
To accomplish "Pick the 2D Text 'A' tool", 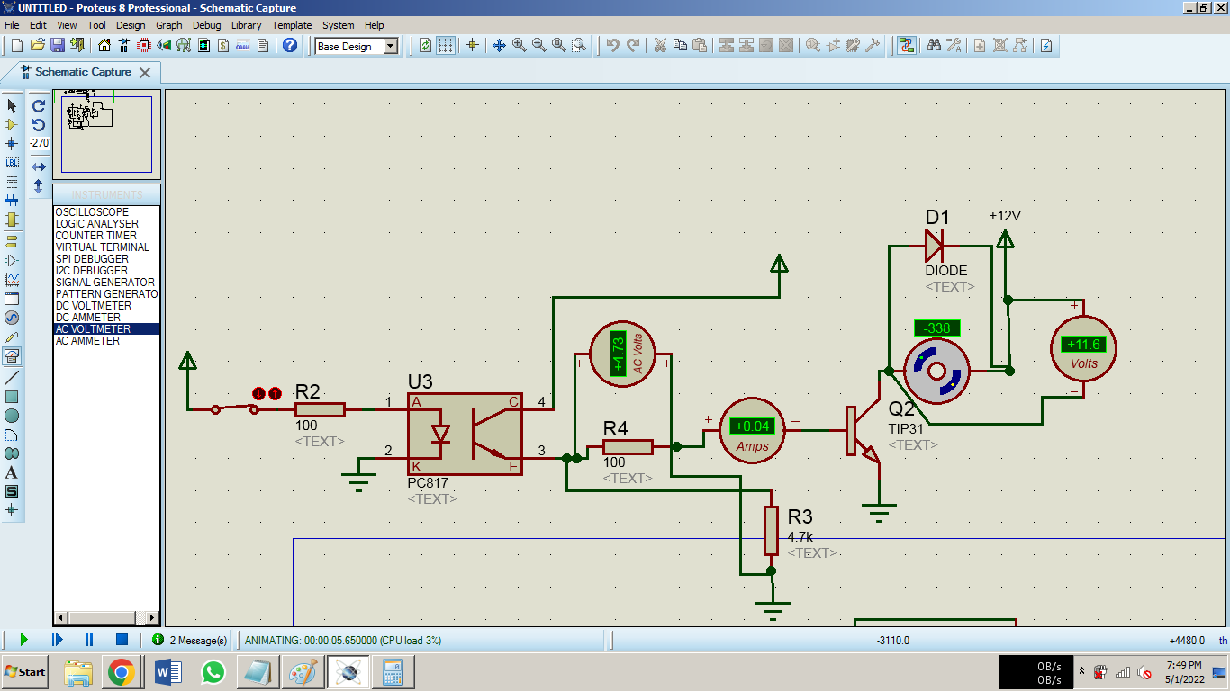I will (x=12, y=471).
